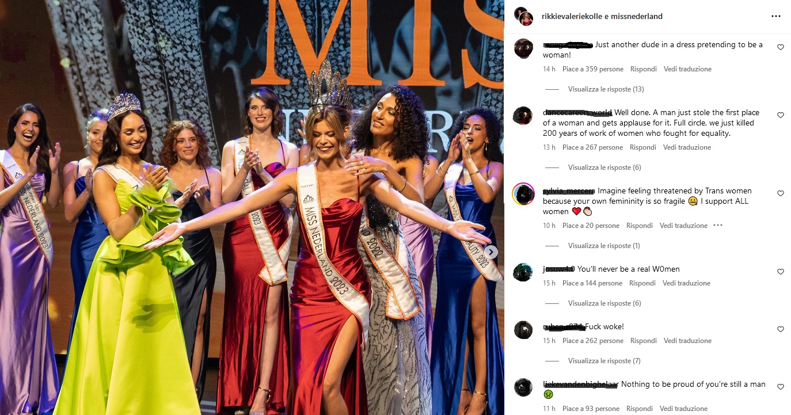Click the heart on 'You'll never be a real' comment
791x415 pixels.
coord(781,272)
